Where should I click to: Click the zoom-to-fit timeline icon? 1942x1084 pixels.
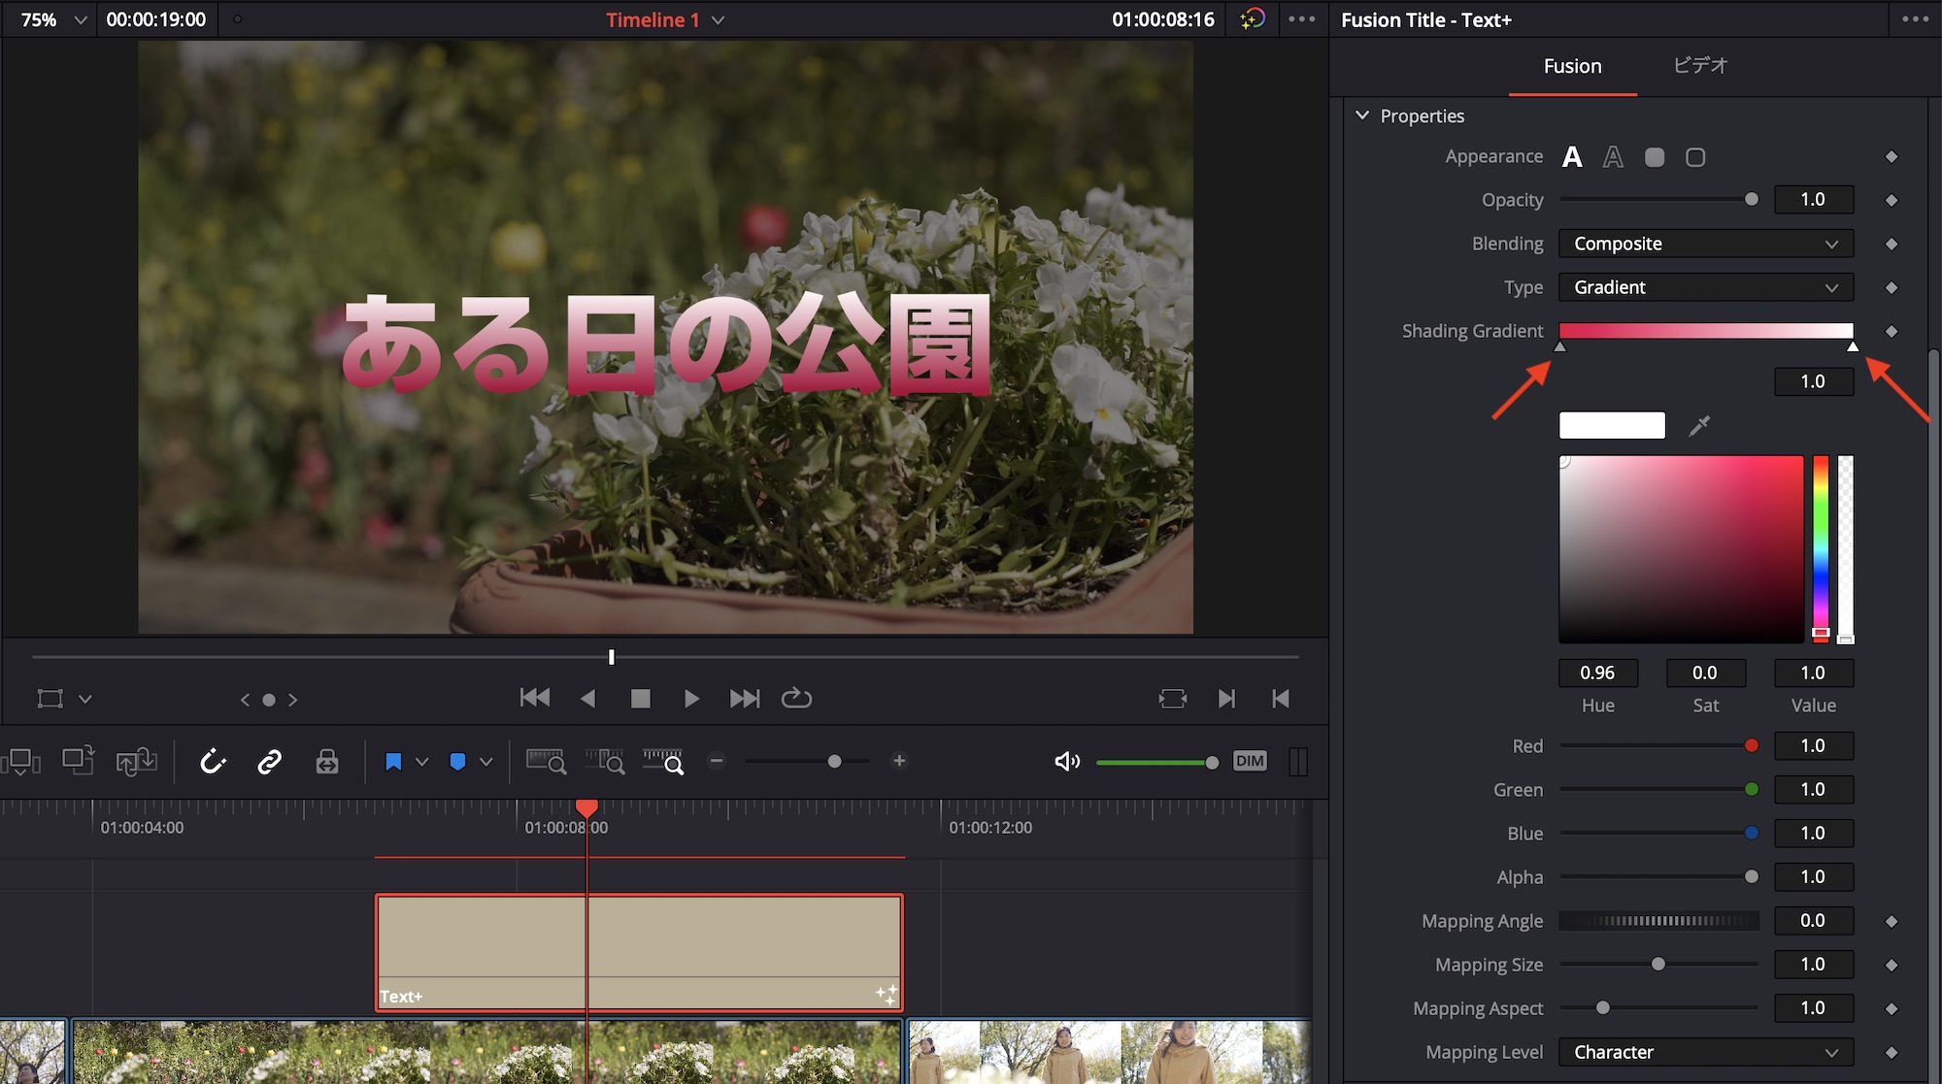tap(545, 762)
